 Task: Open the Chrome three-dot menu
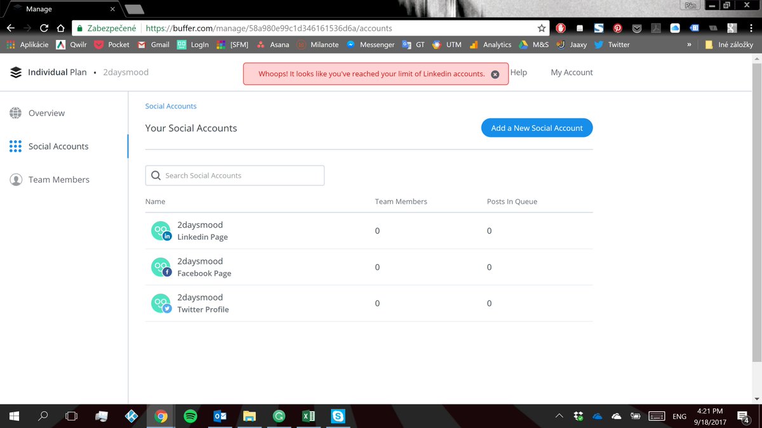(x=751, y=28)
